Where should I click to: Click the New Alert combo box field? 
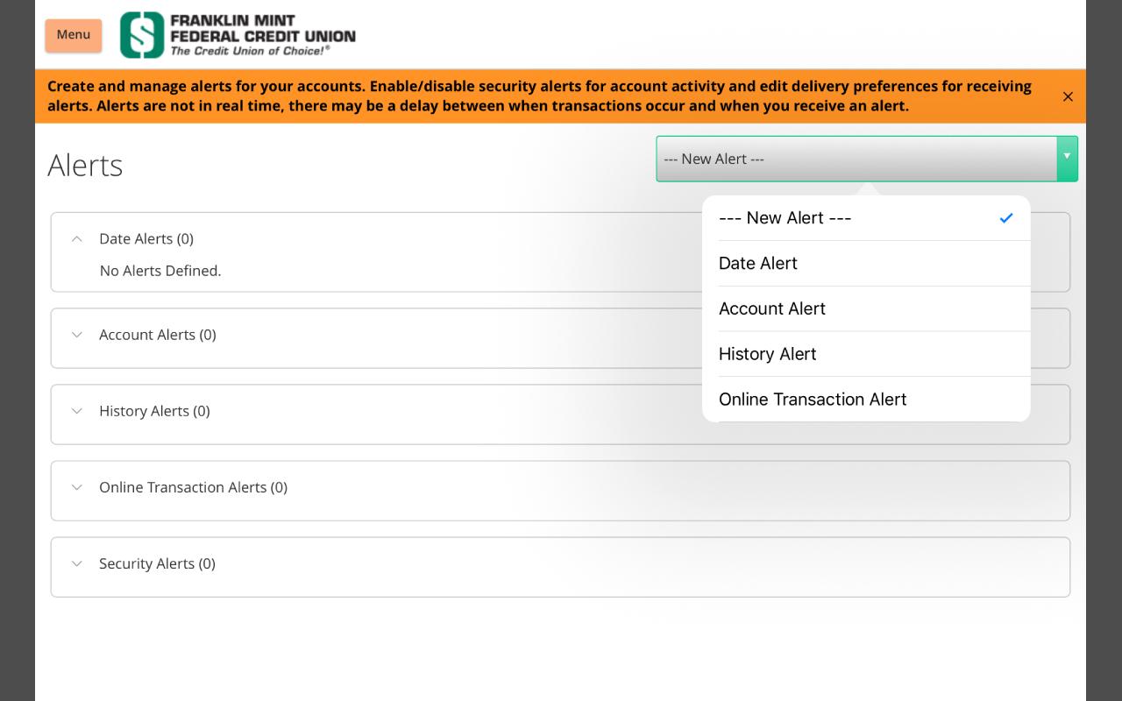867,159
